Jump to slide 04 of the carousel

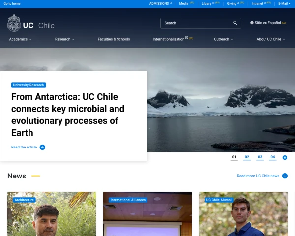point(273,157)
